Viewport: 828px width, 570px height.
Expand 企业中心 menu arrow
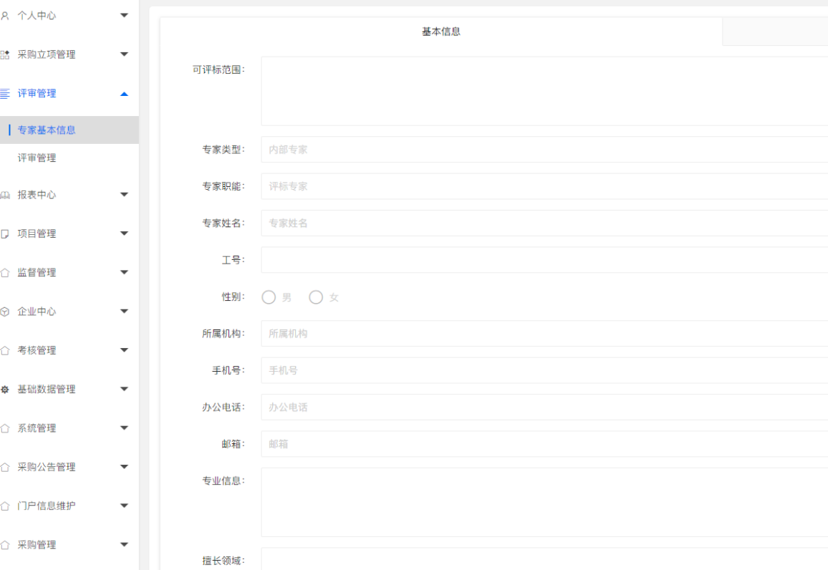click(x=124, y=311)
